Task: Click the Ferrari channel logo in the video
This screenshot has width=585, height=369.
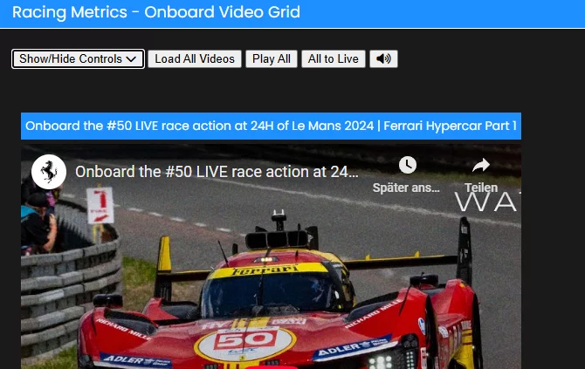Action: point(49,172)
